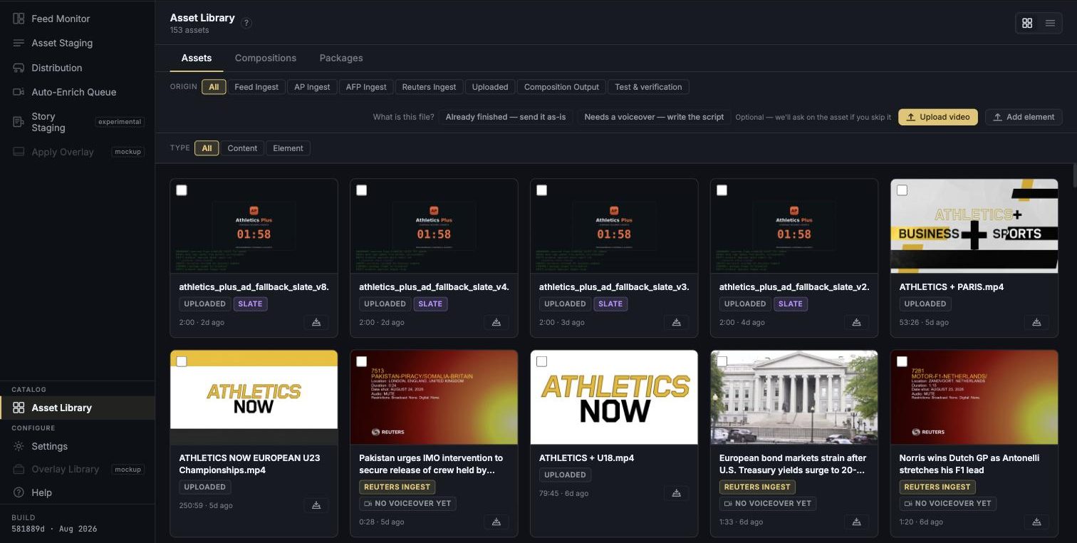This screenshot has height=543, width=1077.
Task: Choose 'Needs a voiceover — write the script'
Action: pos(654,117)
